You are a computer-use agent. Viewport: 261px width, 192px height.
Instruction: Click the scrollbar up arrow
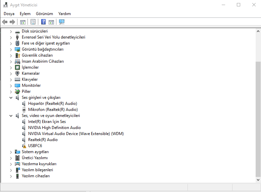click(x=258, y=31)
